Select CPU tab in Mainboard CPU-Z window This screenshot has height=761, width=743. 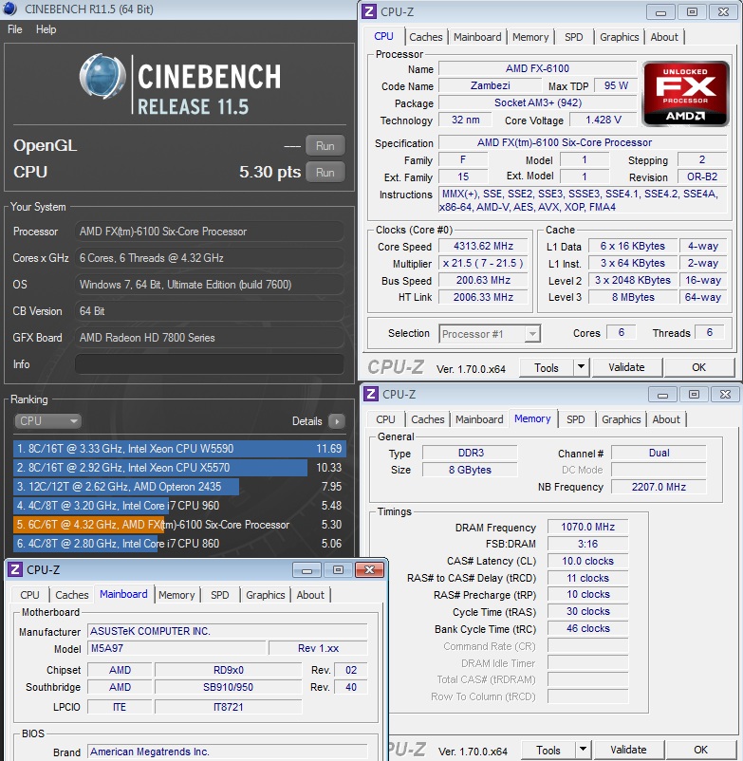[x=29, y=595]
